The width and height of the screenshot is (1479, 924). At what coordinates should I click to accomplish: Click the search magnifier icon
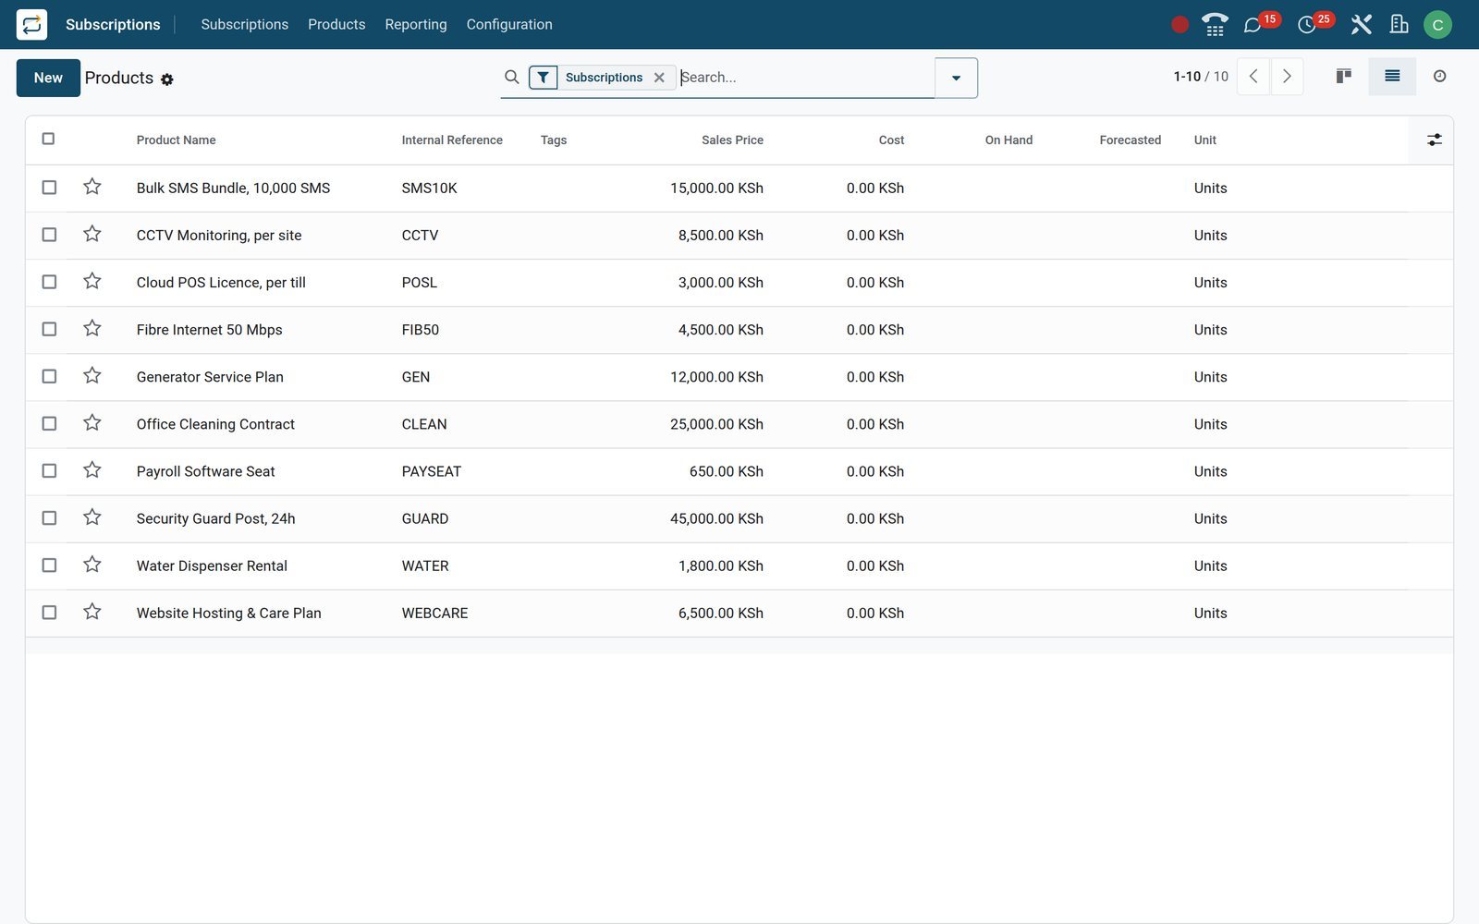coord(511,77)
